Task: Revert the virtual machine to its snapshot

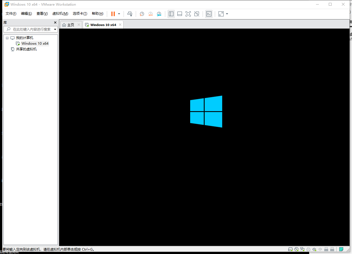Action: click(150, 14)
